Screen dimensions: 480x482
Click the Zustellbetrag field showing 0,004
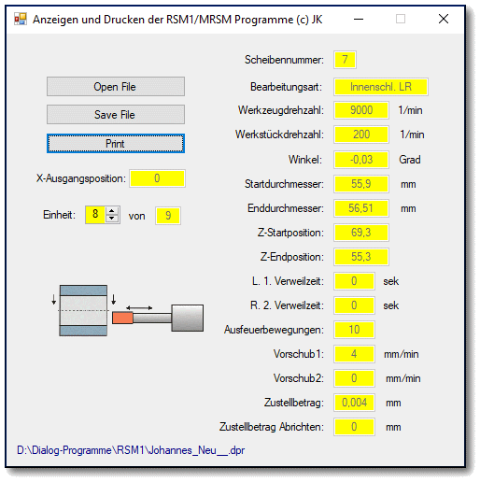click(x=354, y=403)
